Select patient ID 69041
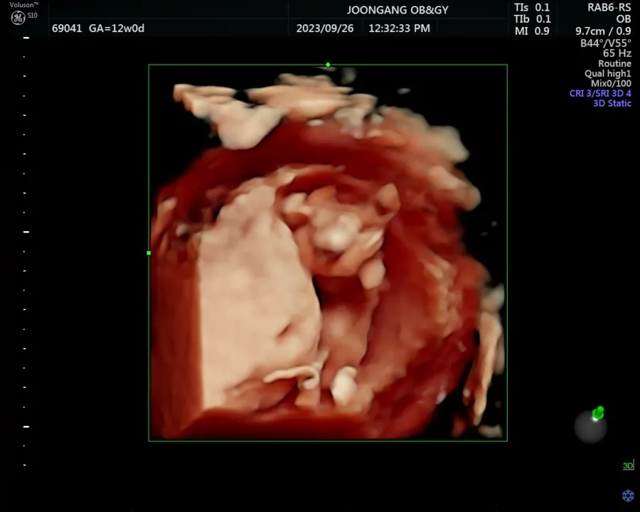This screenshot has width=640, height=512. click(67, 28)
